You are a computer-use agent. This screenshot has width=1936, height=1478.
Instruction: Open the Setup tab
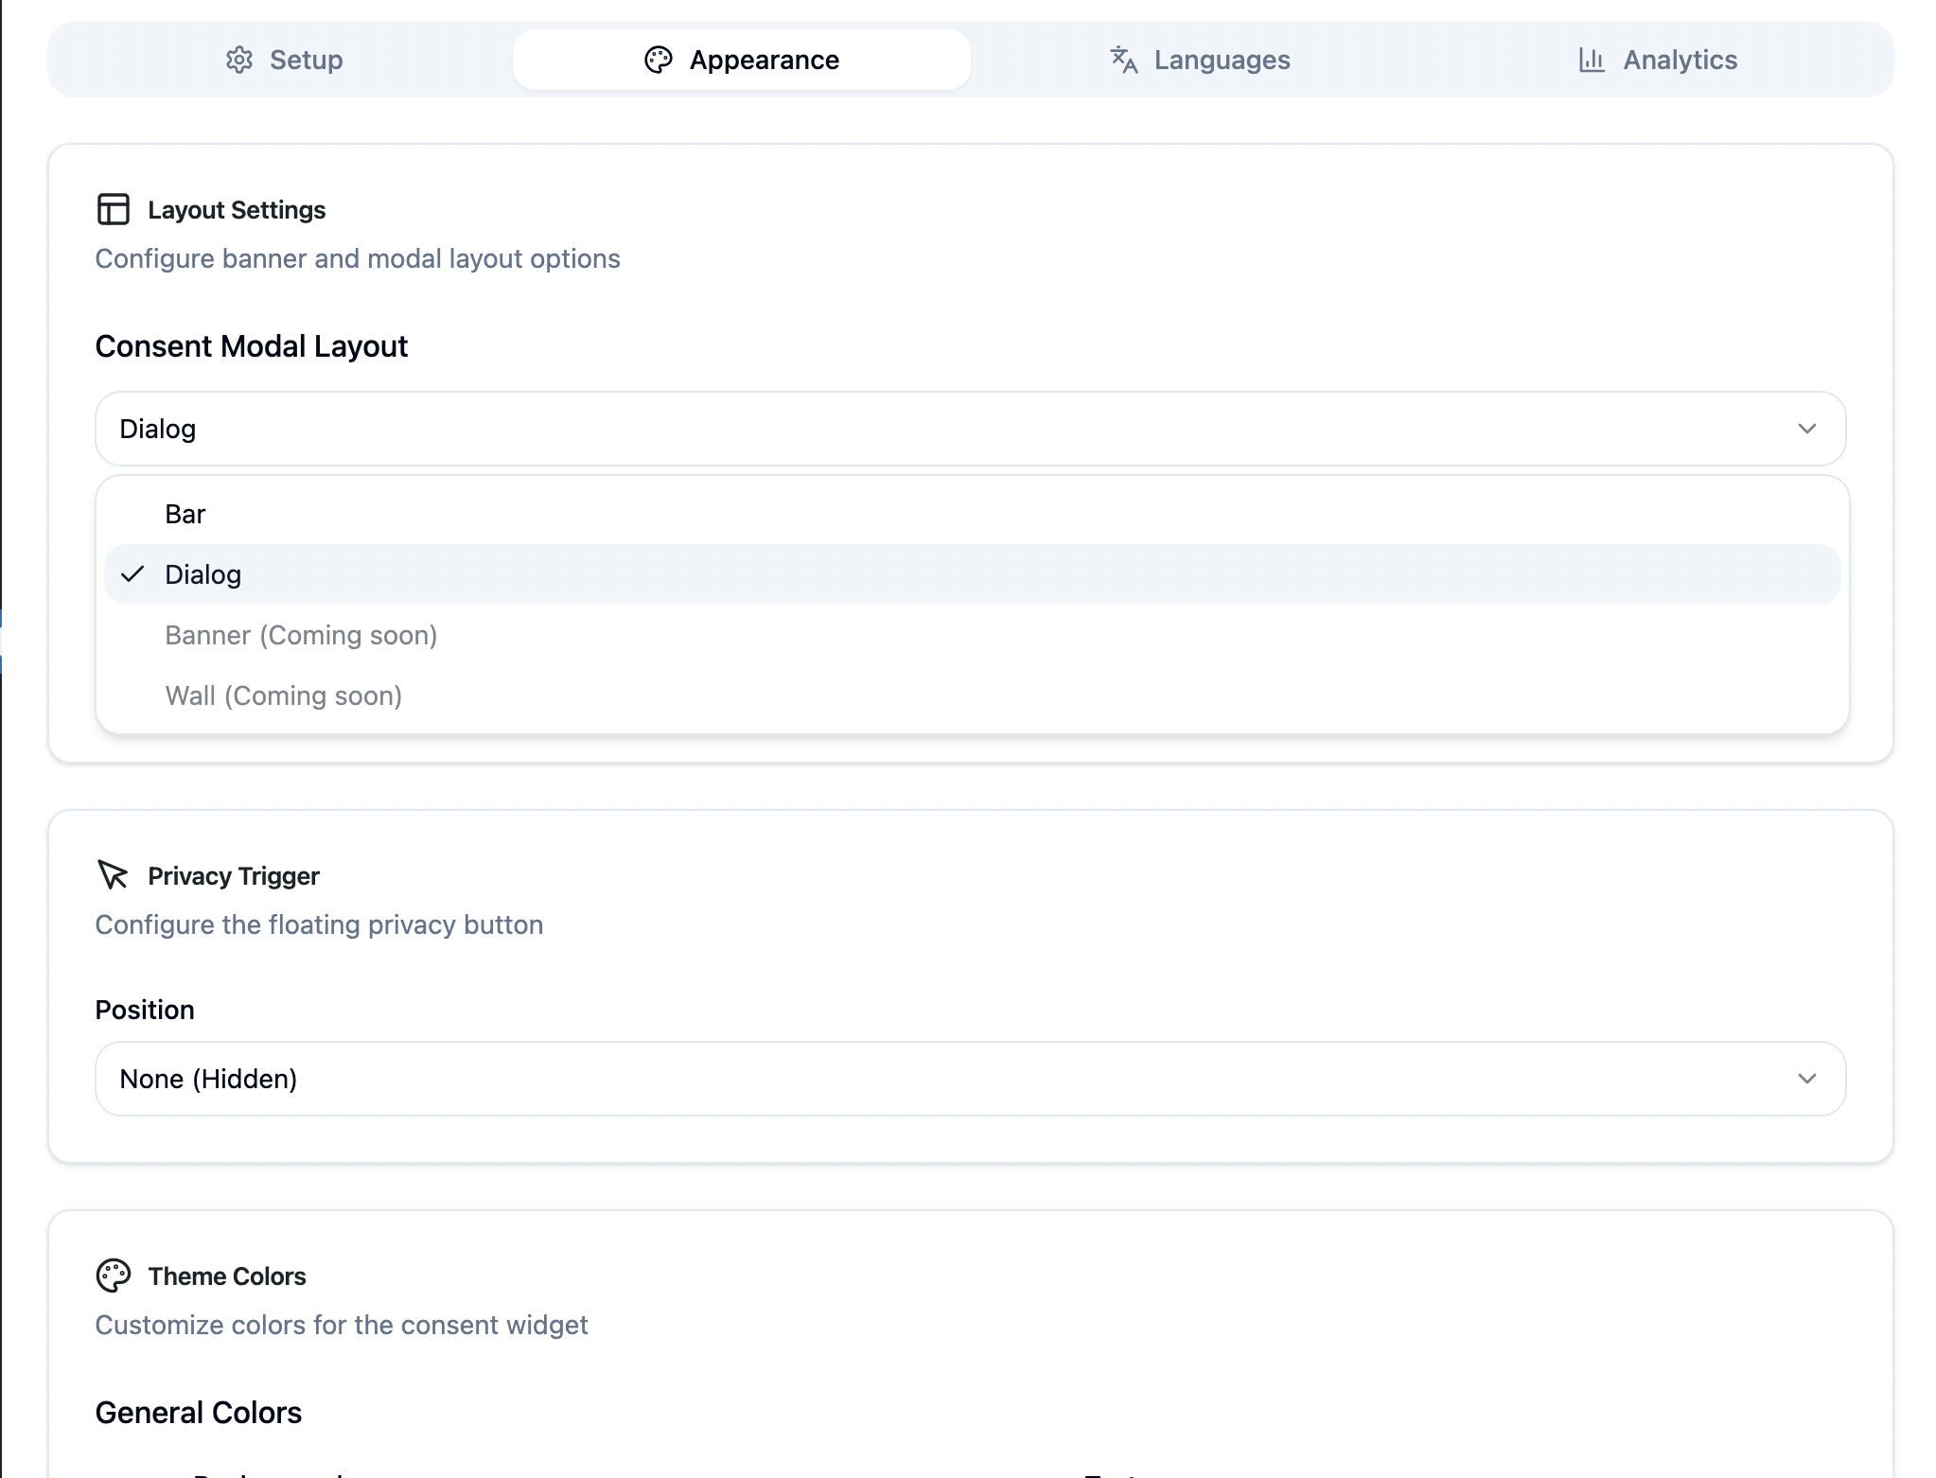[x=284, y=60]
